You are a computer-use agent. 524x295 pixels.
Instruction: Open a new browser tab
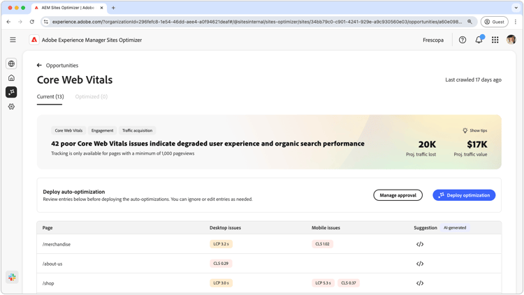coord(113,8)
